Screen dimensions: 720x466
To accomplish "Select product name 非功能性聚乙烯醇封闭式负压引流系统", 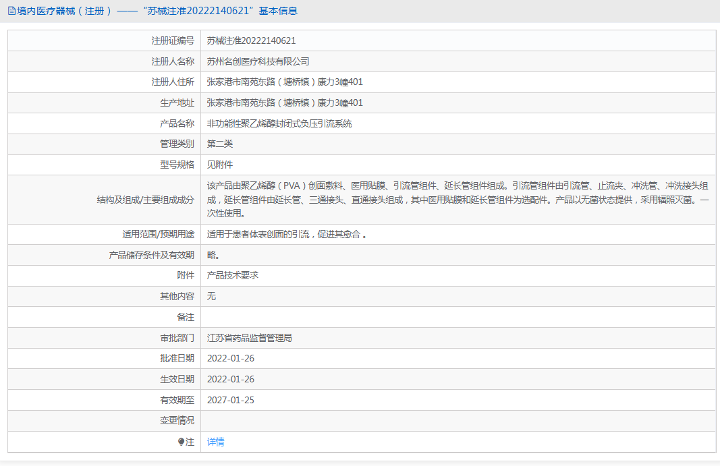I will pyautogui.click(x=279, y=123).
